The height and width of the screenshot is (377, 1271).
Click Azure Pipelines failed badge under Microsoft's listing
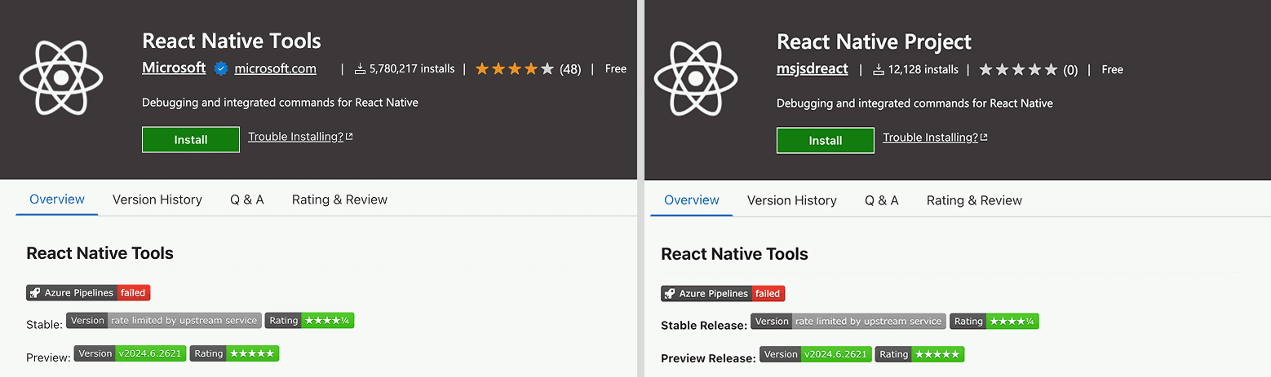coord(88,293)
